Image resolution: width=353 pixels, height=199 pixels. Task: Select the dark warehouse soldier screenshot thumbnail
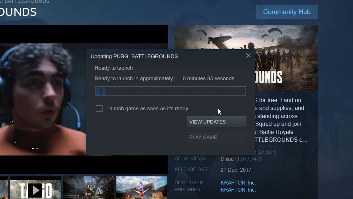(88, 188)
